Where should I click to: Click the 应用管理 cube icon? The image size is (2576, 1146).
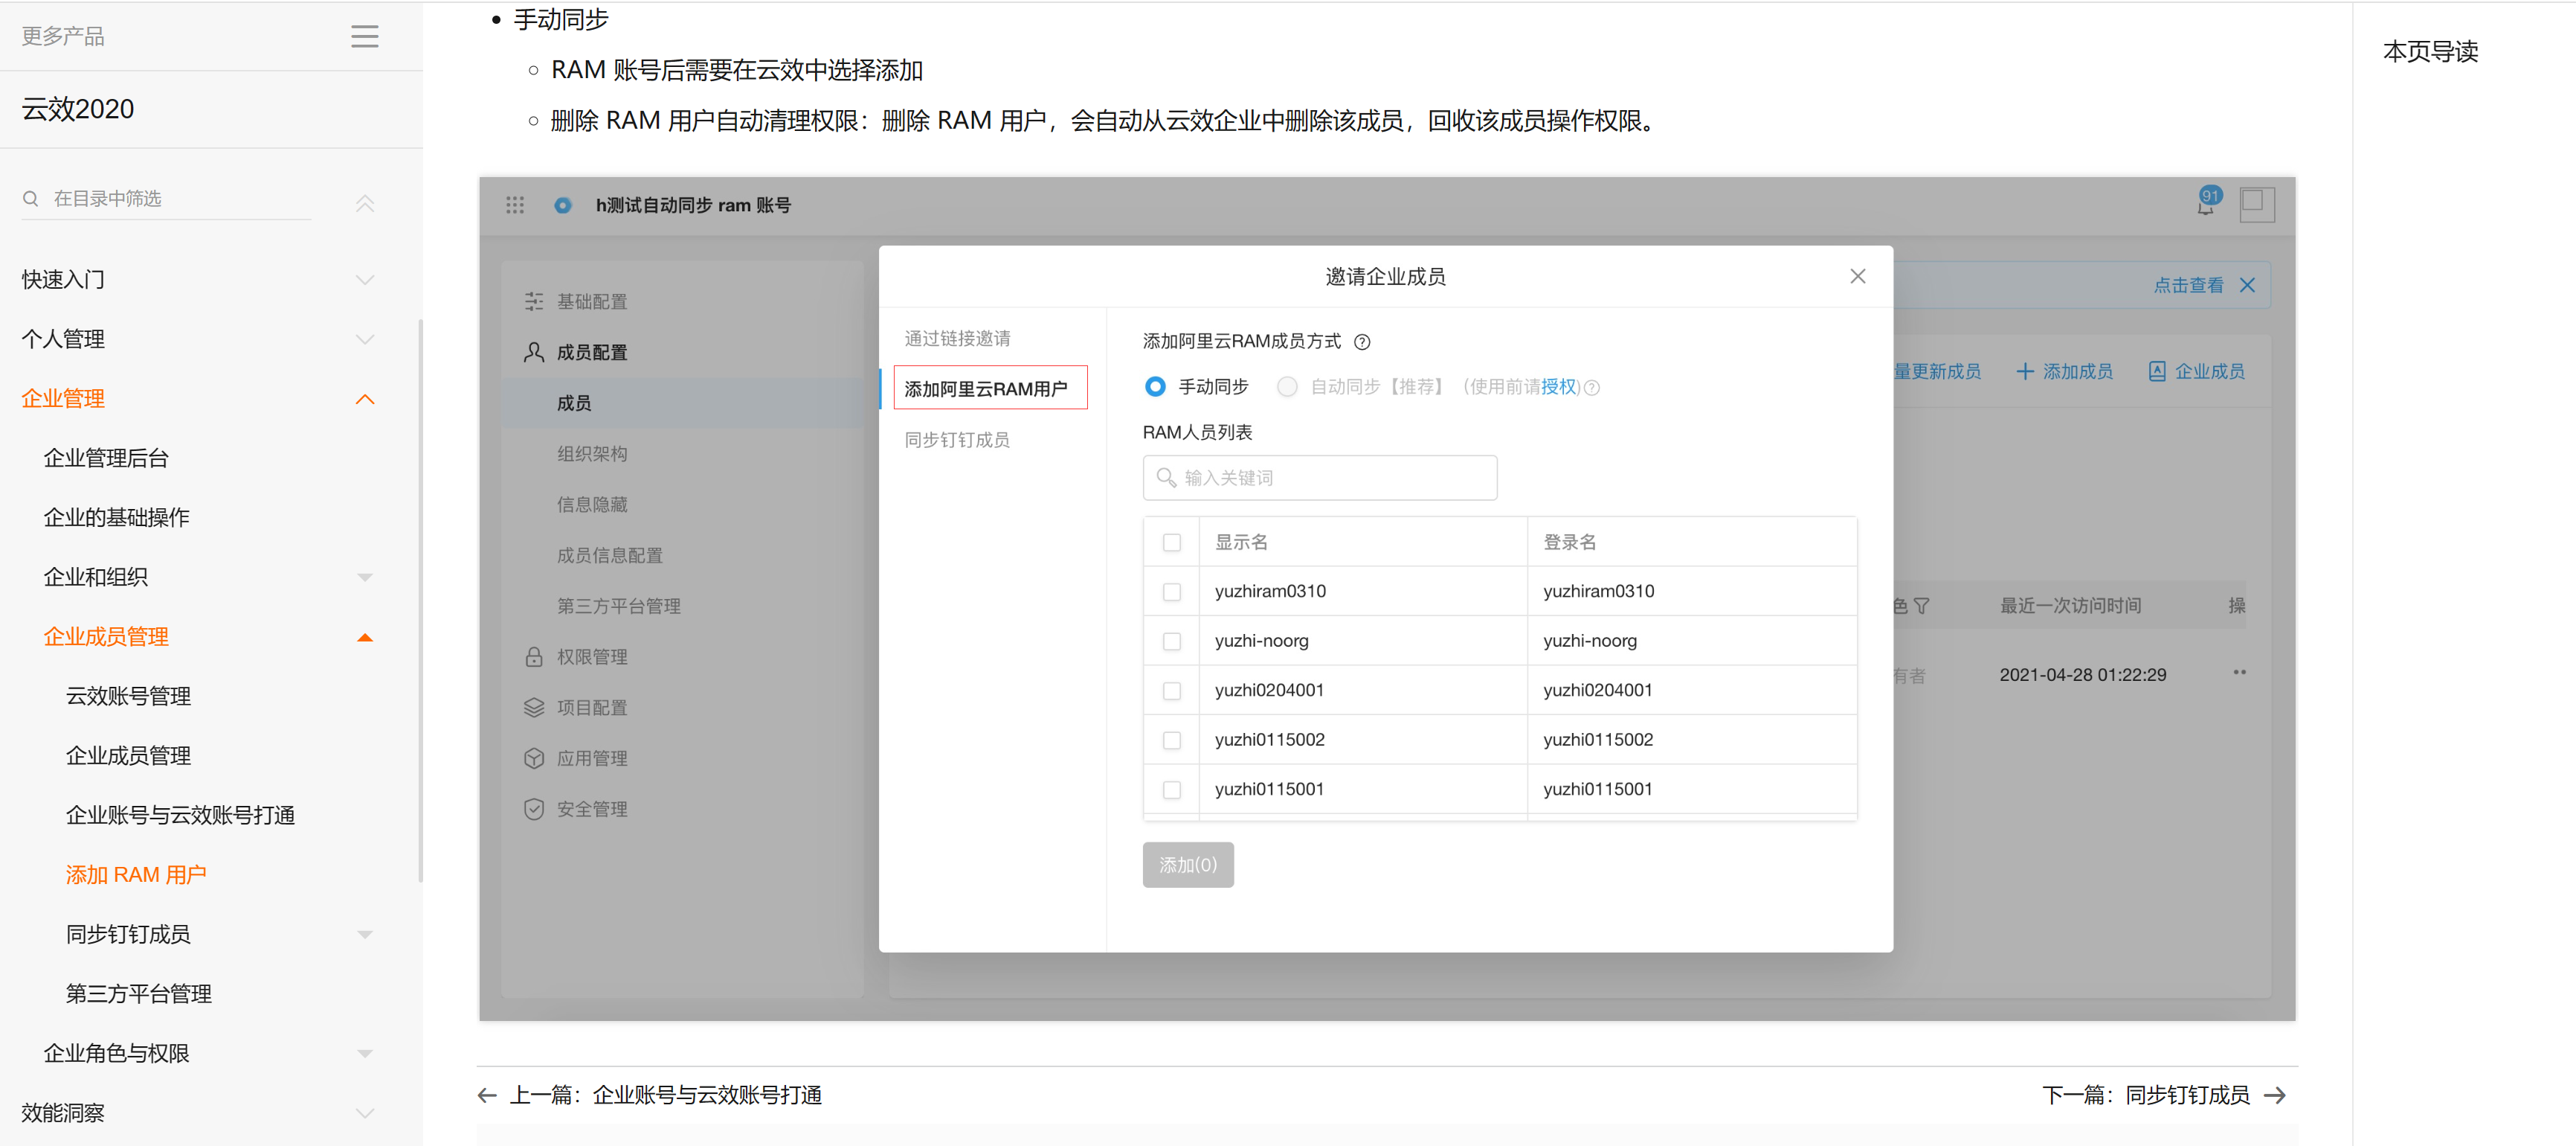[x=534, y=758]
